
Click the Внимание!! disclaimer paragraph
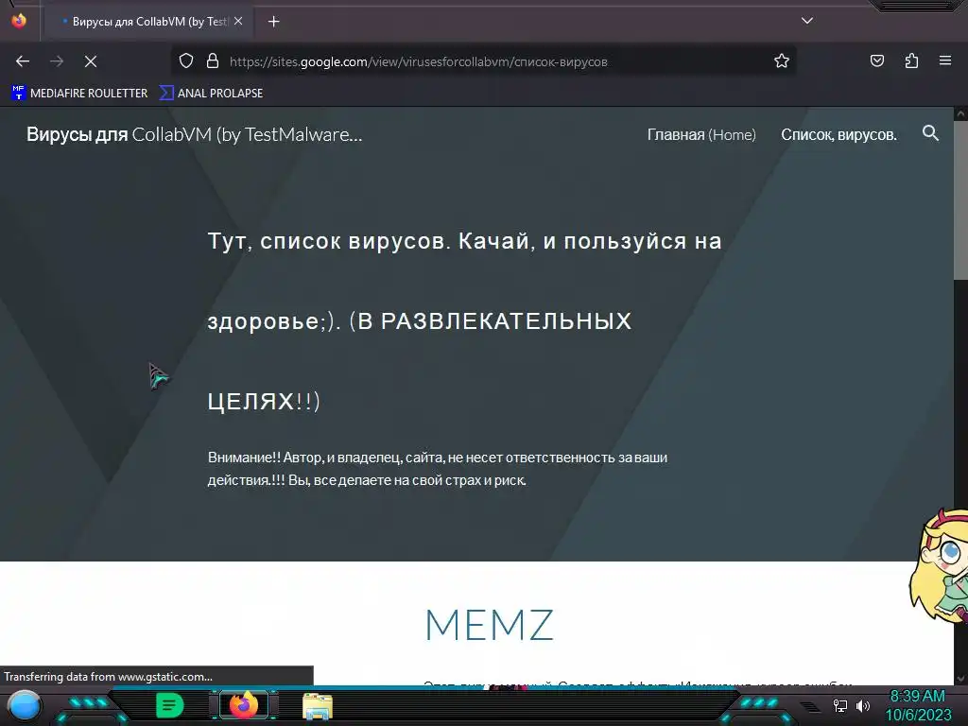(x=437, y=469)
